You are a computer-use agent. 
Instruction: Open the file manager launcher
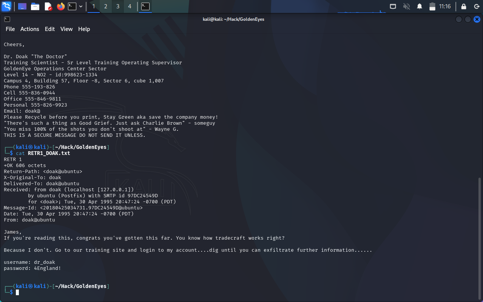coord(35,6)
